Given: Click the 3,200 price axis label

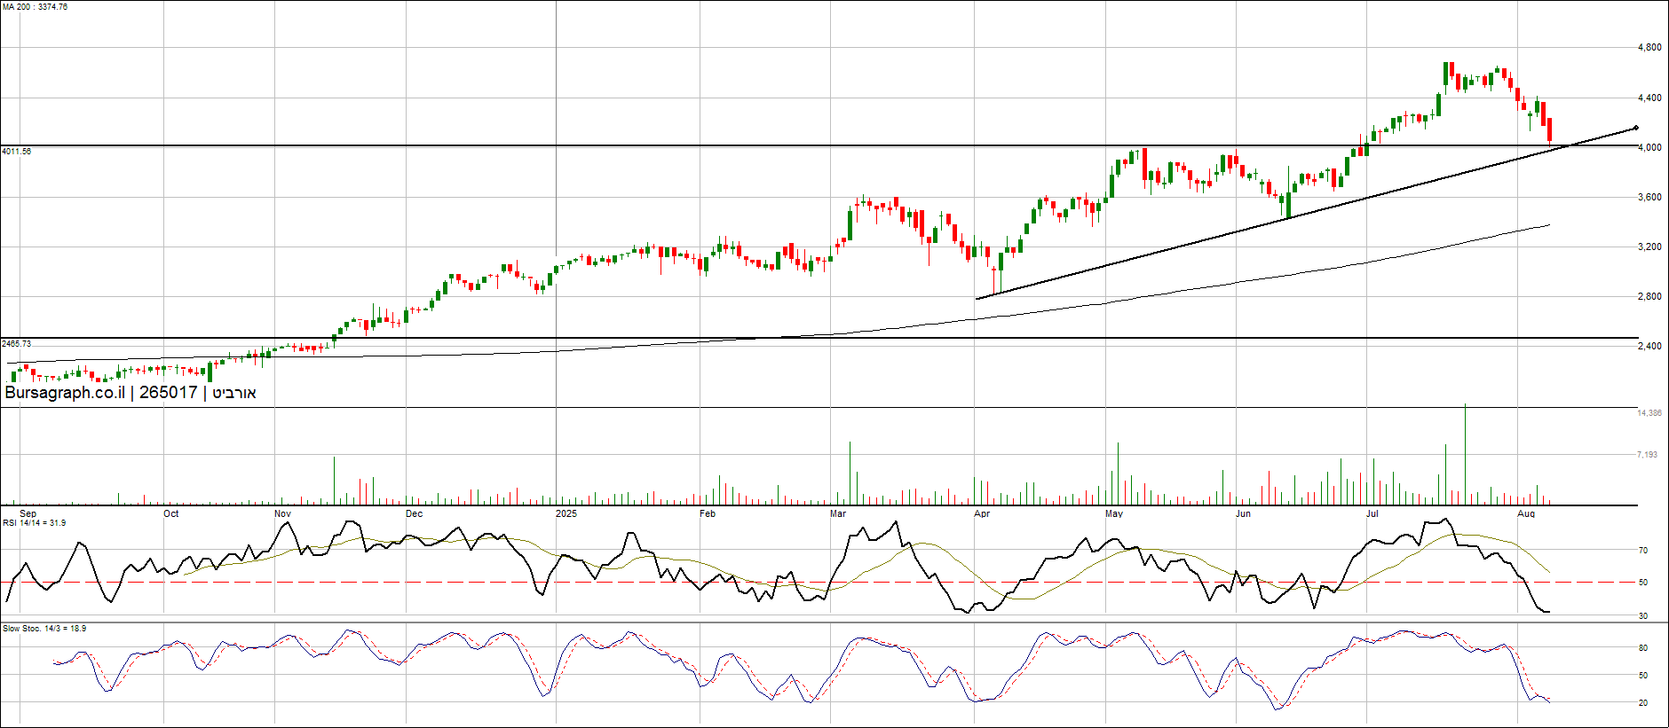Looking at the screenshot, I should [1649, 247].
